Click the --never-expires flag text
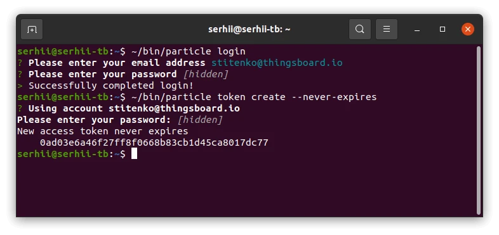The image size is (499, 235). 334,97
